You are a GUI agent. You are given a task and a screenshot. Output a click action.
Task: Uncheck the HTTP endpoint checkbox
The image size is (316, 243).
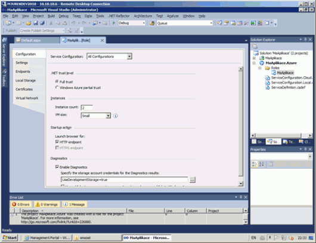point(57,142)
